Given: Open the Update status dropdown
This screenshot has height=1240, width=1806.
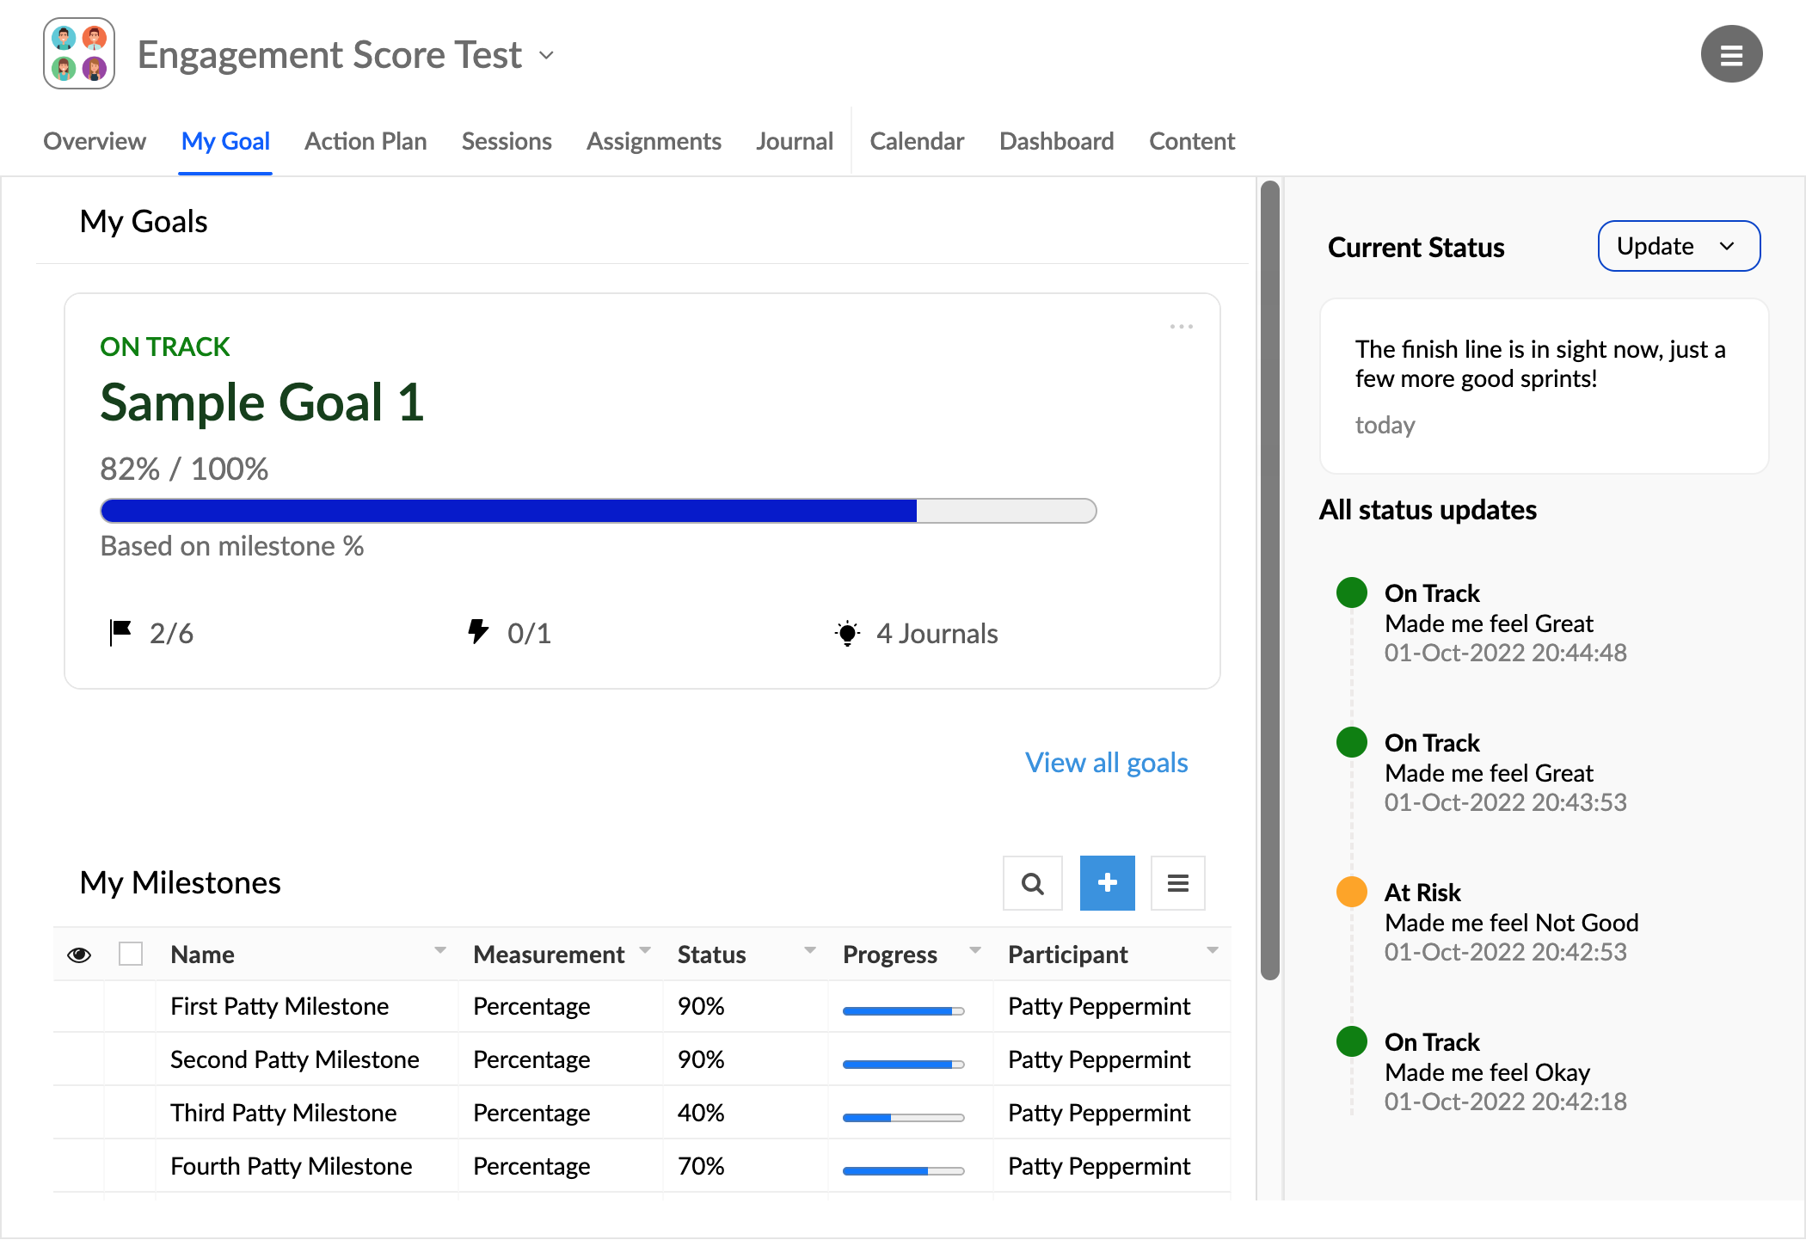Looking at the screenshot, I should pos(1678,246).
